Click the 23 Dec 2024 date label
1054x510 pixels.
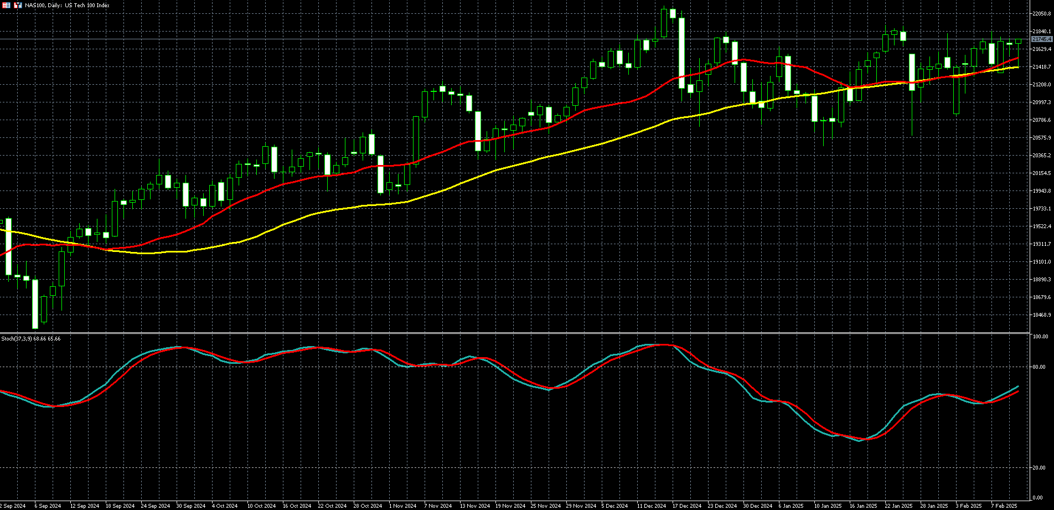tap(722, 506)
